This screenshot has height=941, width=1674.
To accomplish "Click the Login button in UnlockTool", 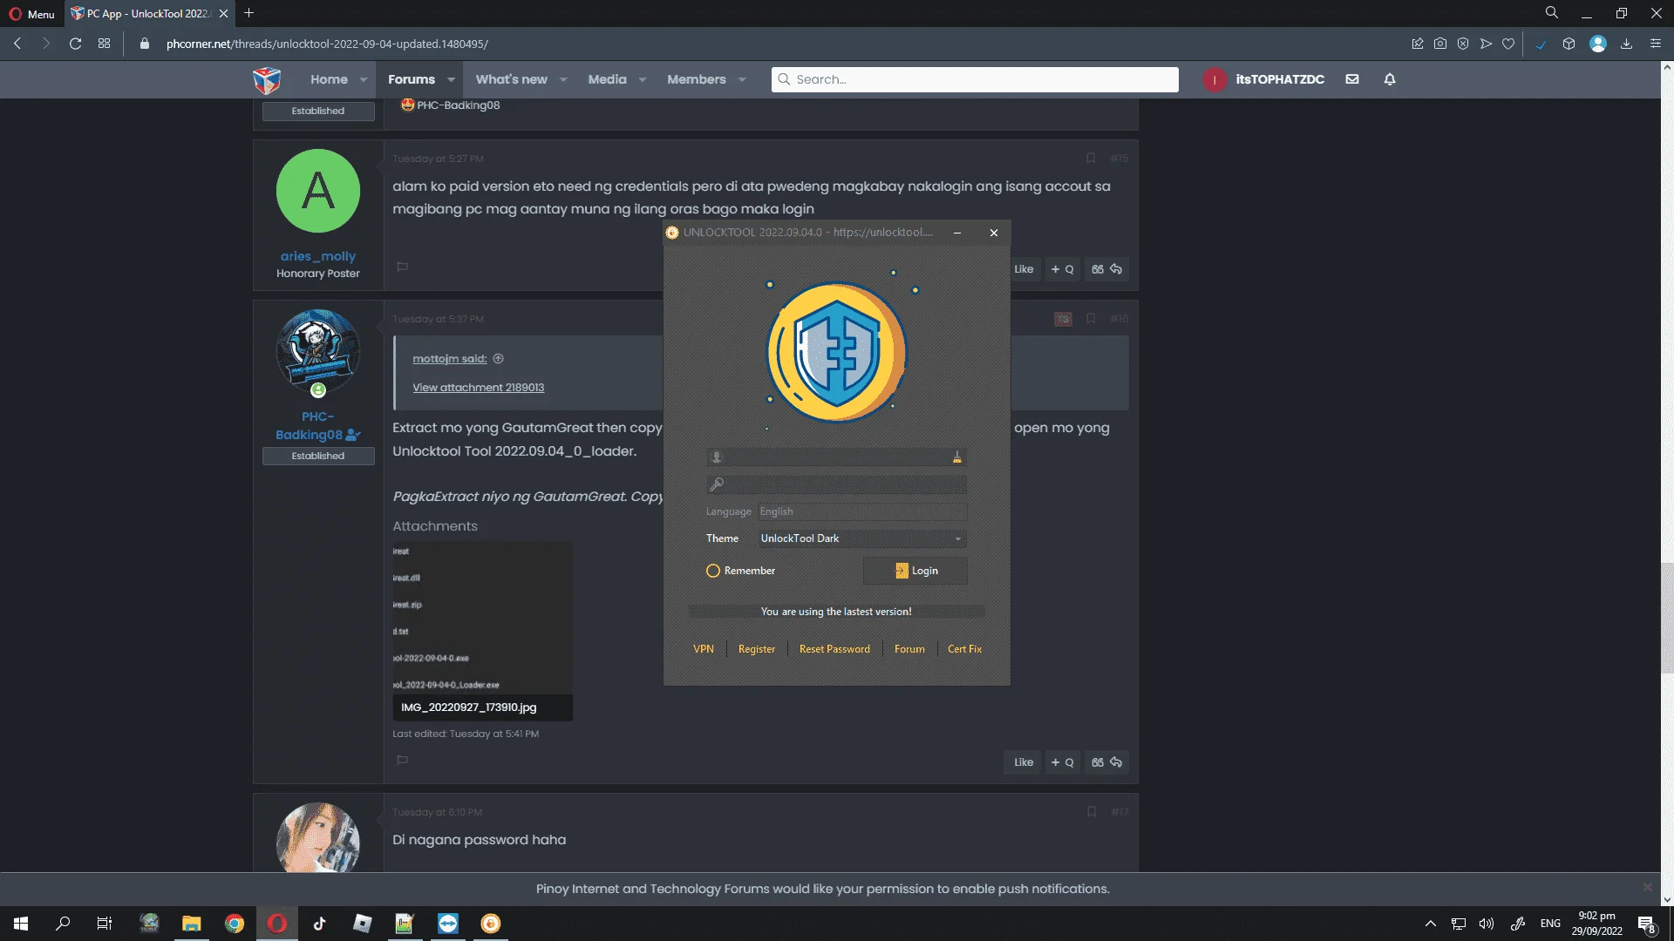I will pyautogui.click(x=915, y=571).
